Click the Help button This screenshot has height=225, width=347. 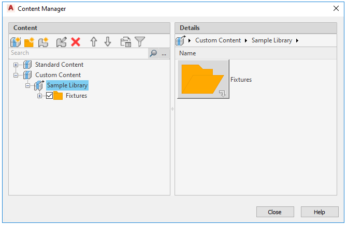320,212
